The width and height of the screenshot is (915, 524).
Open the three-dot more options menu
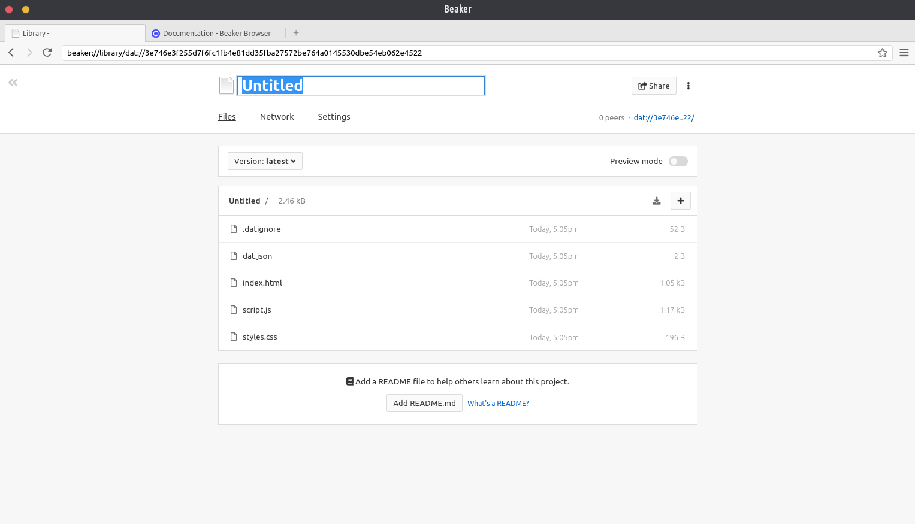pyautogui.click(x=688, y=86)
